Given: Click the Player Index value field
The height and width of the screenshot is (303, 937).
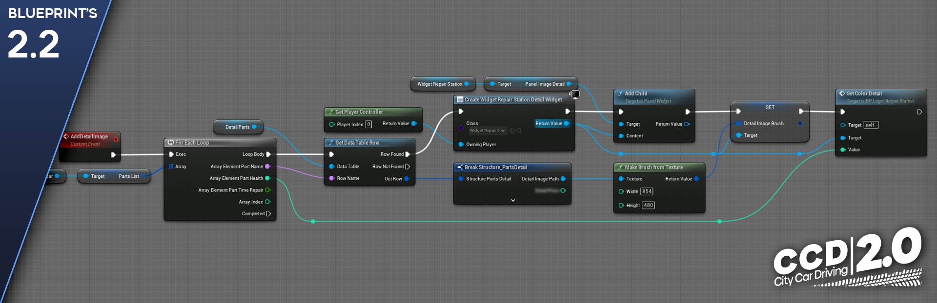Looking at the screenshot, I should pos(368,124).
